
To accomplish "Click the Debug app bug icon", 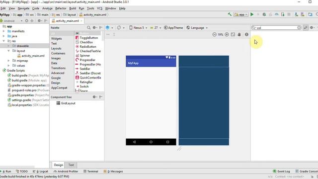I will pyautogui.click(x=264, y=14).
